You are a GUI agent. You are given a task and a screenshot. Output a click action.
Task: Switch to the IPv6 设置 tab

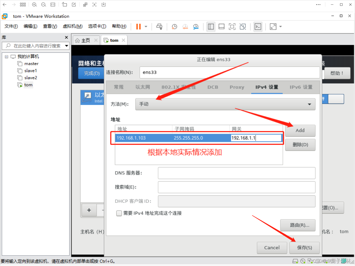pyautogui.click(x=301, y=87)
